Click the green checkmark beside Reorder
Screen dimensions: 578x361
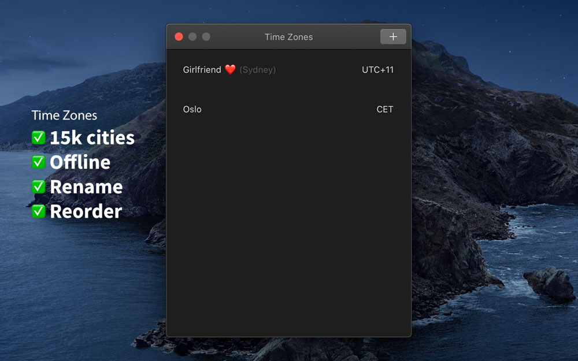(38, 211)
